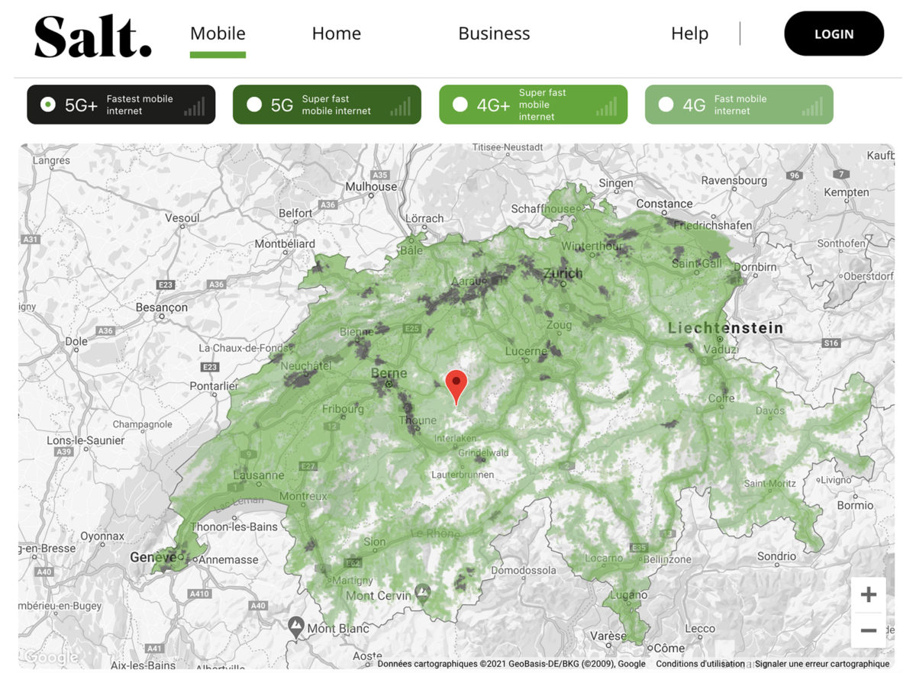Click the Liechtenstein label
The width and height of the screenshot is (916, 673).
(726, 328)
